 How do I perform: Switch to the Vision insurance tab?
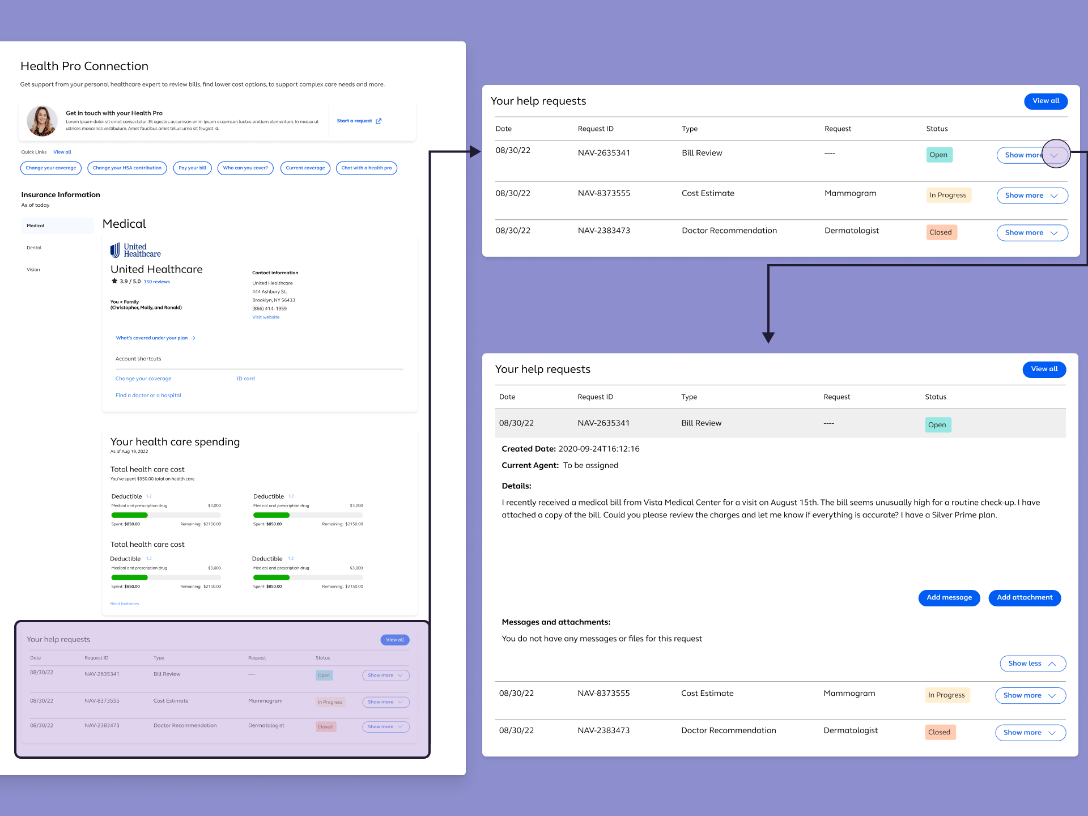tap(33, 270)
